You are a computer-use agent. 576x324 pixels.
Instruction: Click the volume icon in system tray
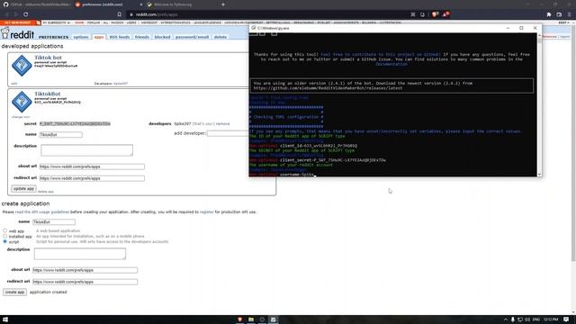(527, 319)
